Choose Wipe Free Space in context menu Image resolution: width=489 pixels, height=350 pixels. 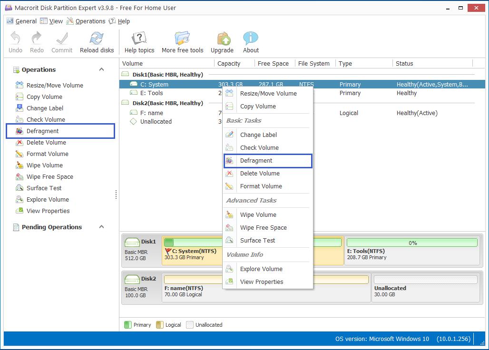click(x=268, y=227)
